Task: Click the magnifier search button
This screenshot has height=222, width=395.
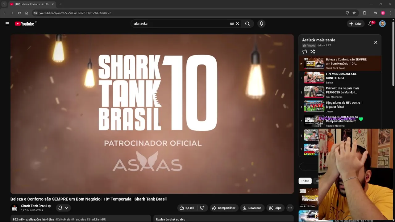Action: click(x=247, y=24)
